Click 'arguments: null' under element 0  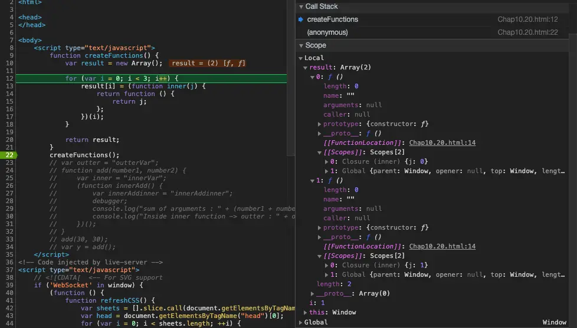pyautogui.click(x=353, y=105)
